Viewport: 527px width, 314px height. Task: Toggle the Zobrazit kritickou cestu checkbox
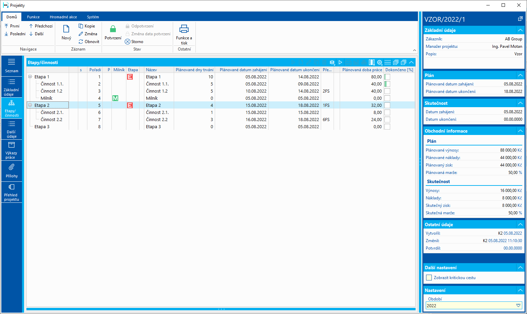429,278
